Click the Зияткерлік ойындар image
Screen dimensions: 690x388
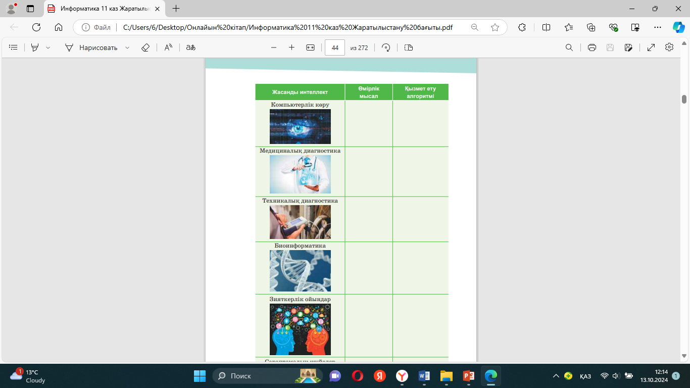[x=300, y=329]
